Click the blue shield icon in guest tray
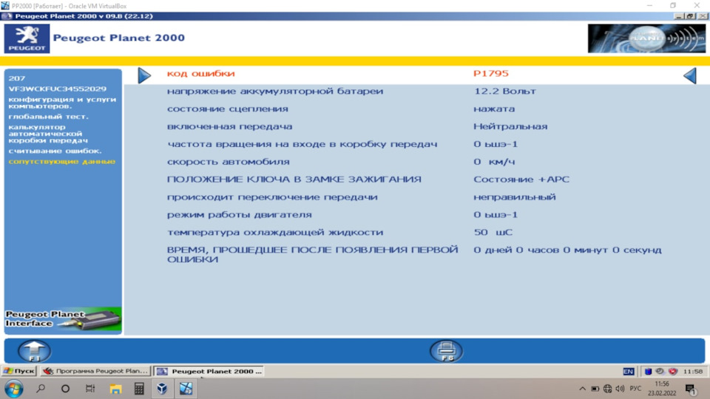The width and height of the screenshot is (710, 399). tap(648, 372)
